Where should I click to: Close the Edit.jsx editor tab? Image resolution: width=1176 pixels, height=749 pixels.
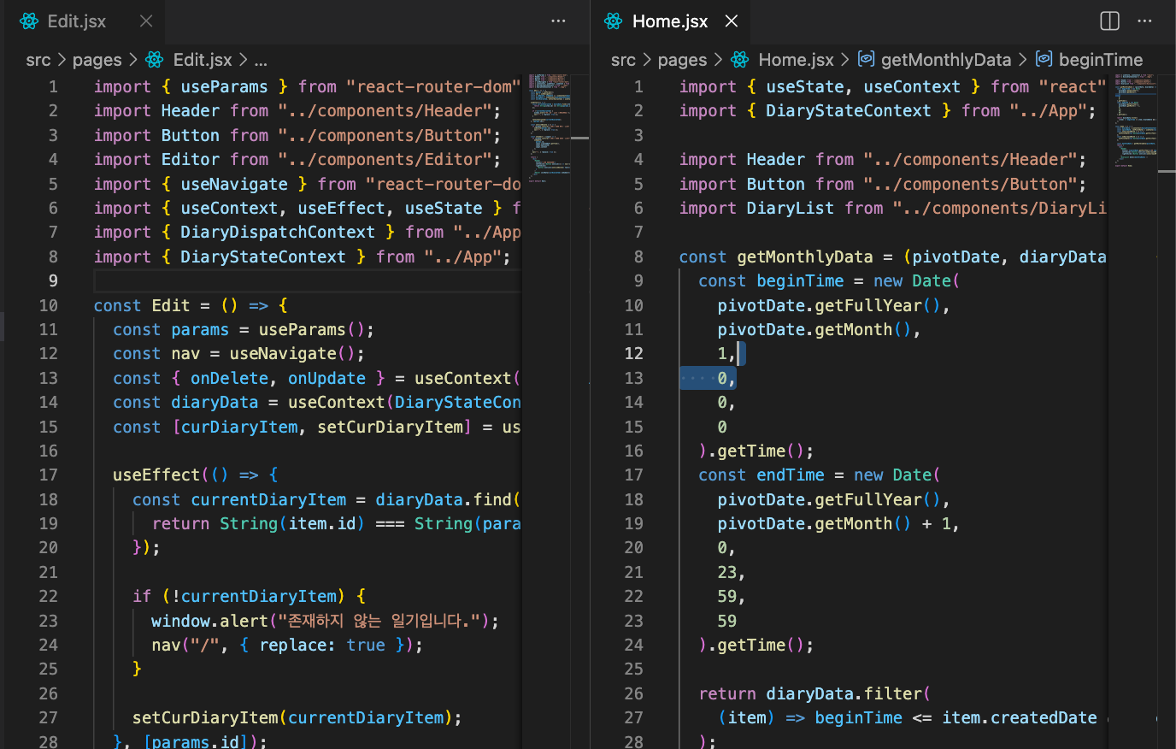pos(146,21)
